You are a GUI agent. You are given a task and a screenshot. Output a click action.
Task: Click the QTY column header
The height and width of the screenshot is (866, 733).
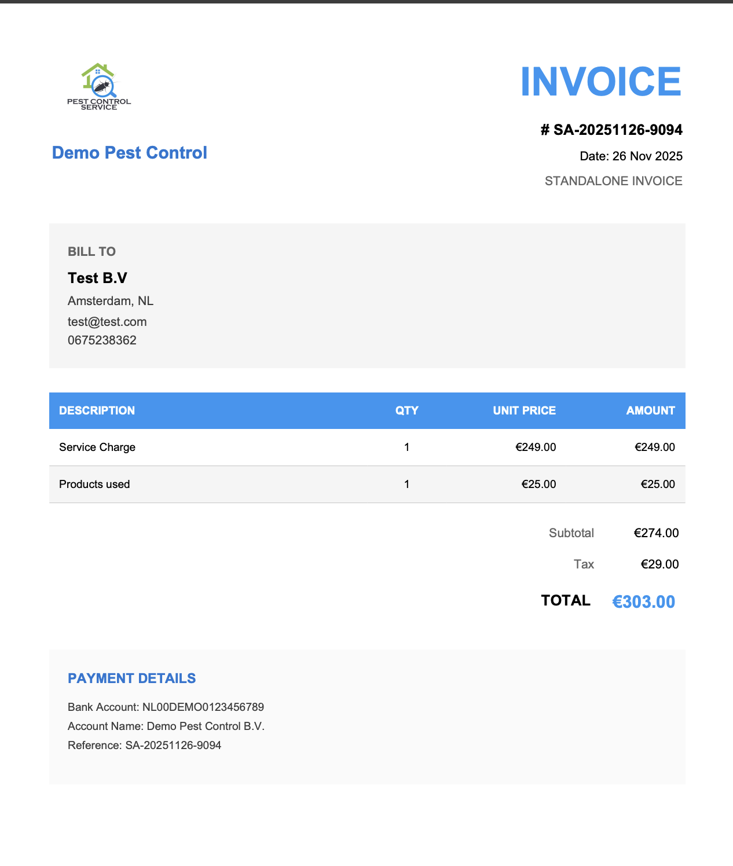point(406,410)
